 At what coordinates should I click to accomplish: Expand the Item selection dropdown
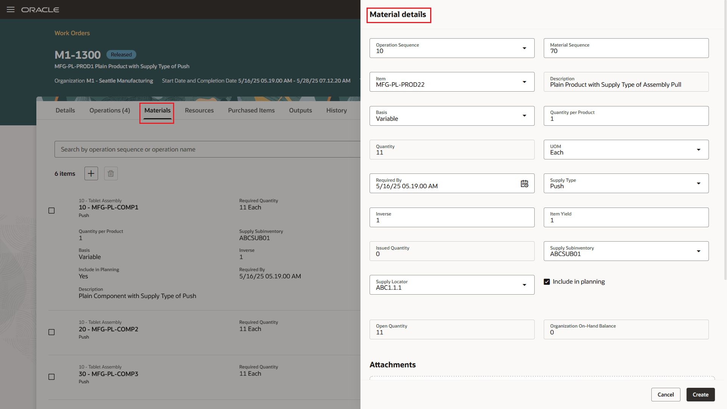524,82
